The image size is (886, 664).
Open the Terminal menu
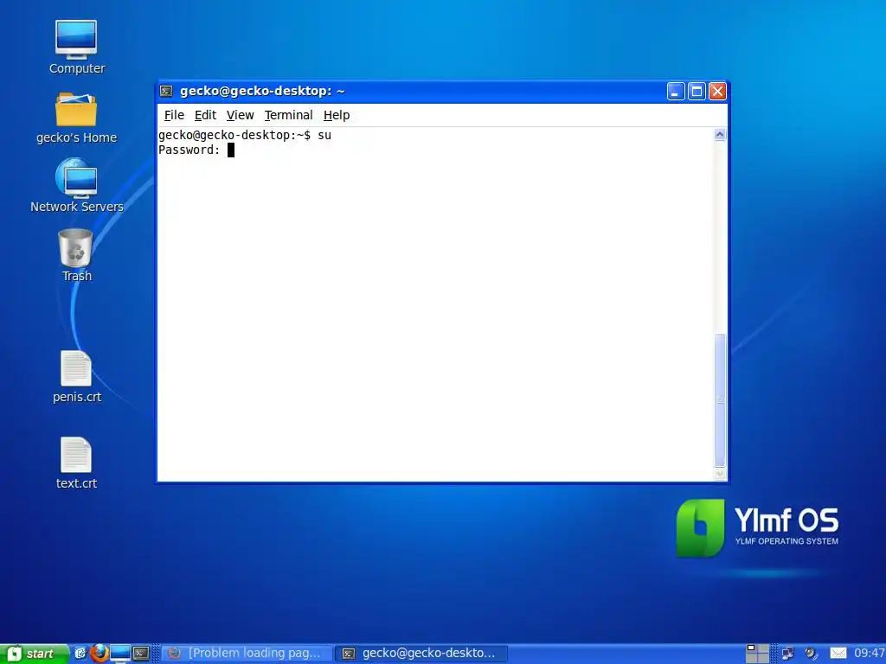(x=288, y=115)
